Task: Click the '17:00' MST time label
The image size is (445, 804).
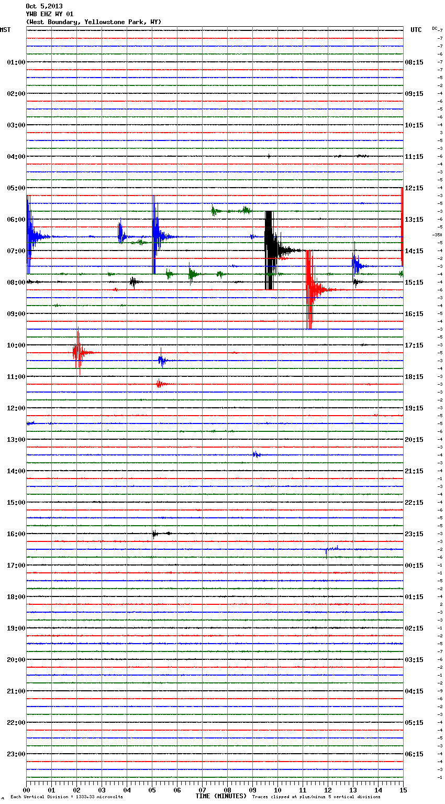Action: (16, 566)
